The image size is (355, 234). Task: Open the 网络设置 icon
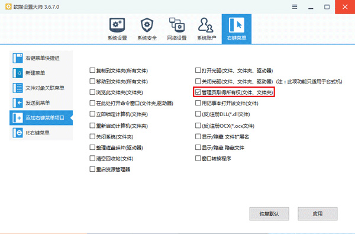(x=177, y=25)
